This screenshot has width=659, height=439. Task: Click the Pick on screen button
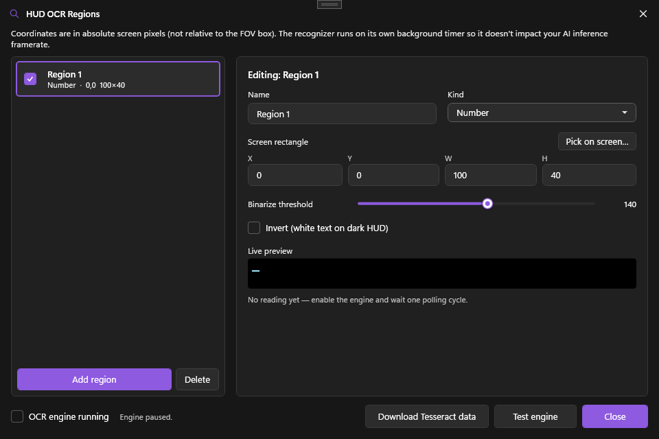[597, 141]
